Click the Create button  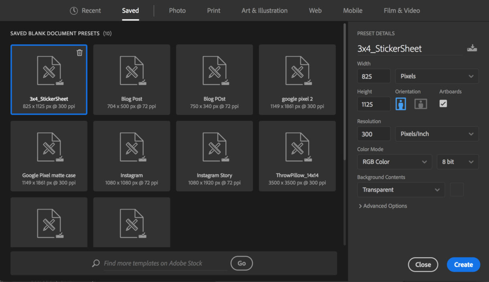click(x=463, y=264)
